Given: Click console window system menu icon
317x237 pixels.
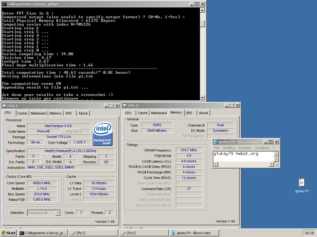Looking at the screenshot, I should pos(4,4).
